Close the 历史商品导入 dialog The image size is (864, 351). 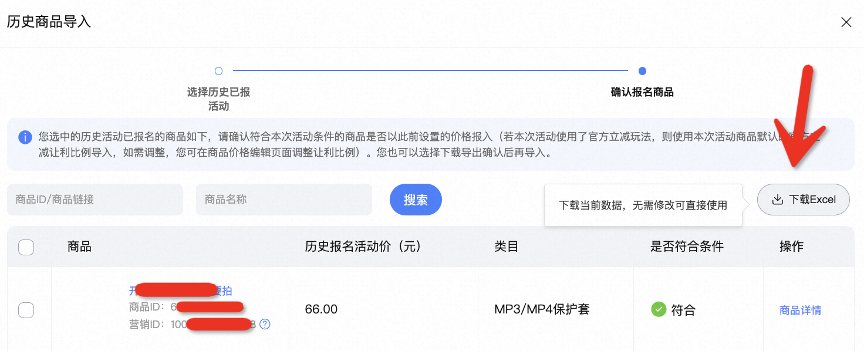click(846, 22)
